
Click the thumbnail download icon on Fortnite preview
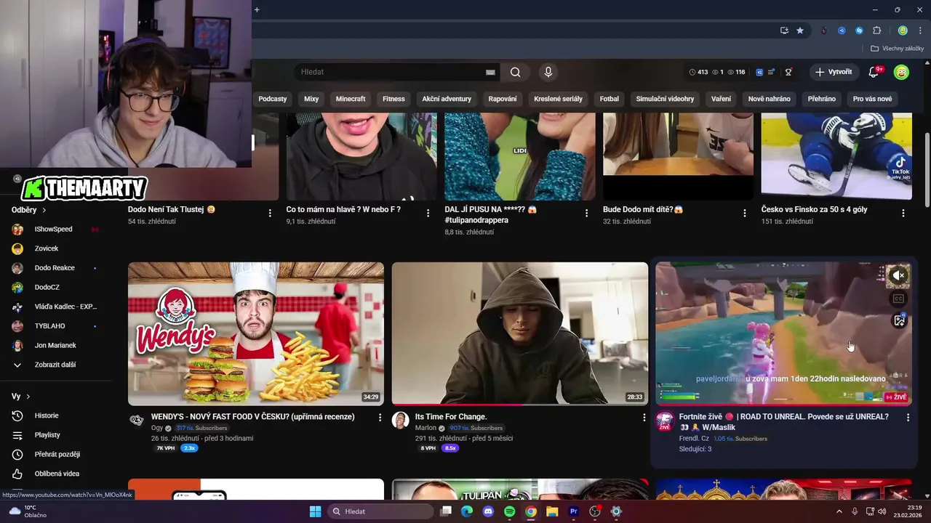point(899,320)
